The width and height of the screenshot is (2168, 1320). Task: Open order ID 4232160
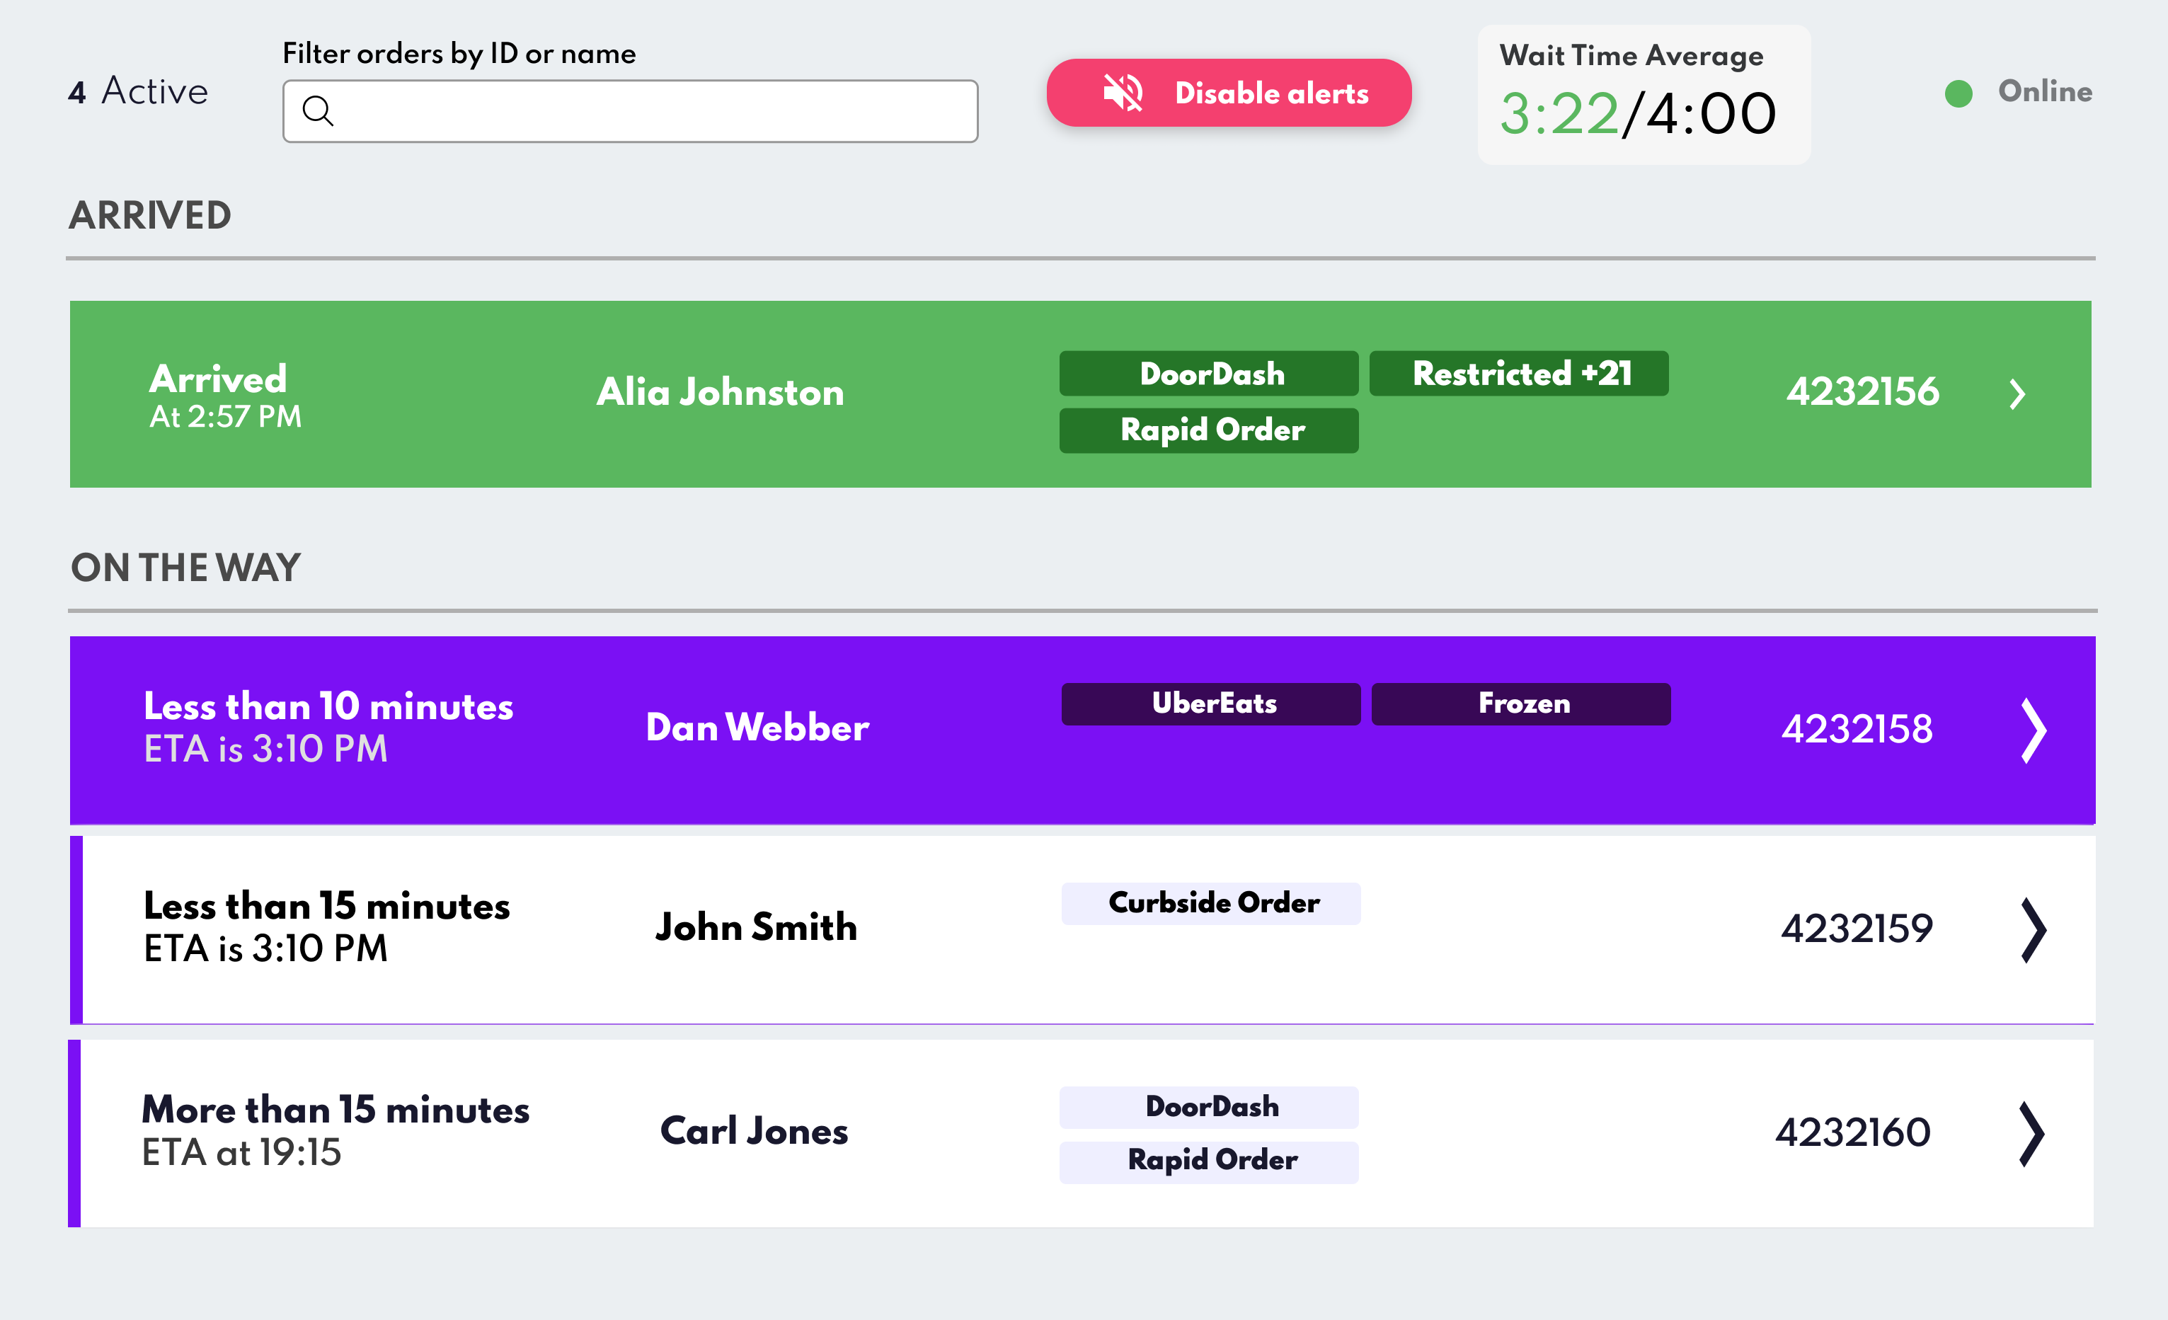[x=1853, y=1133]
